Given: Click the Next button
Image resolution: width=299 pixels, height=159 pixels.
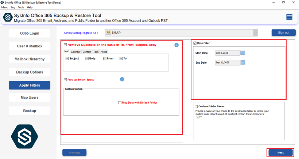Looking at the screenshot, I should point(280,152).
